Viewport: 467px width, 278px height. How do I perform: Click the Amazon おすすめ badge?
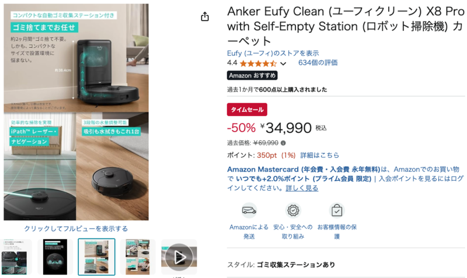(x=252, y=76)
